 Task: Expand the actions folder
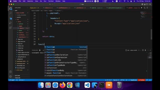(x=21, y=24)
